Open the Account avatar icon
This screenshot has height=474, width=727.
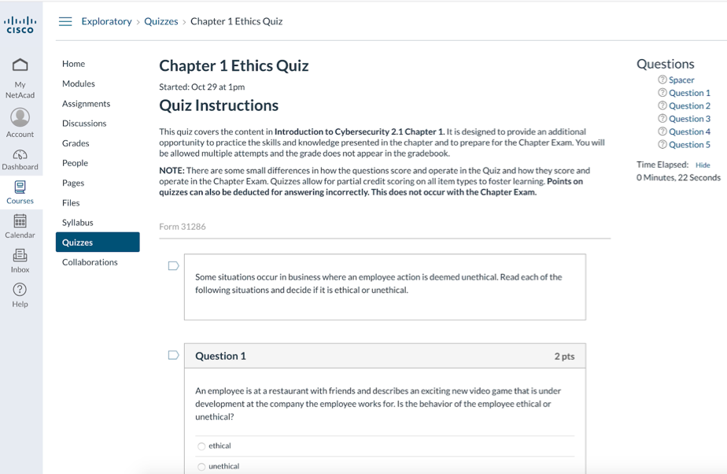point(20,117)
